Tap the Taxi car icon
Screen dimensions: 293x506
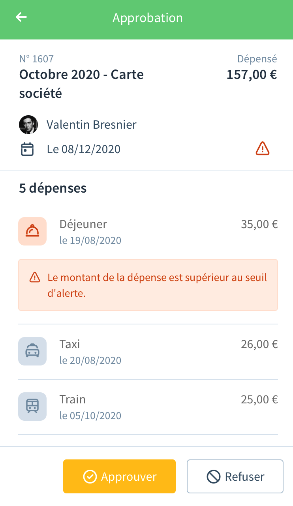[x=32, y=351]
